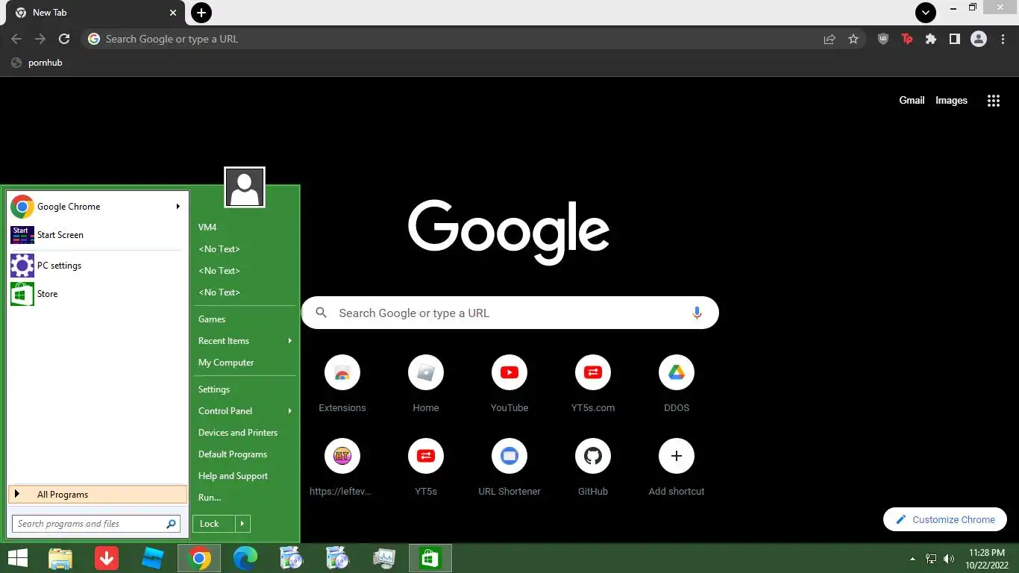Click the red Tp extension icon
The width and height of the screenshot is (1019, 573).
click(x=907, y=39)
